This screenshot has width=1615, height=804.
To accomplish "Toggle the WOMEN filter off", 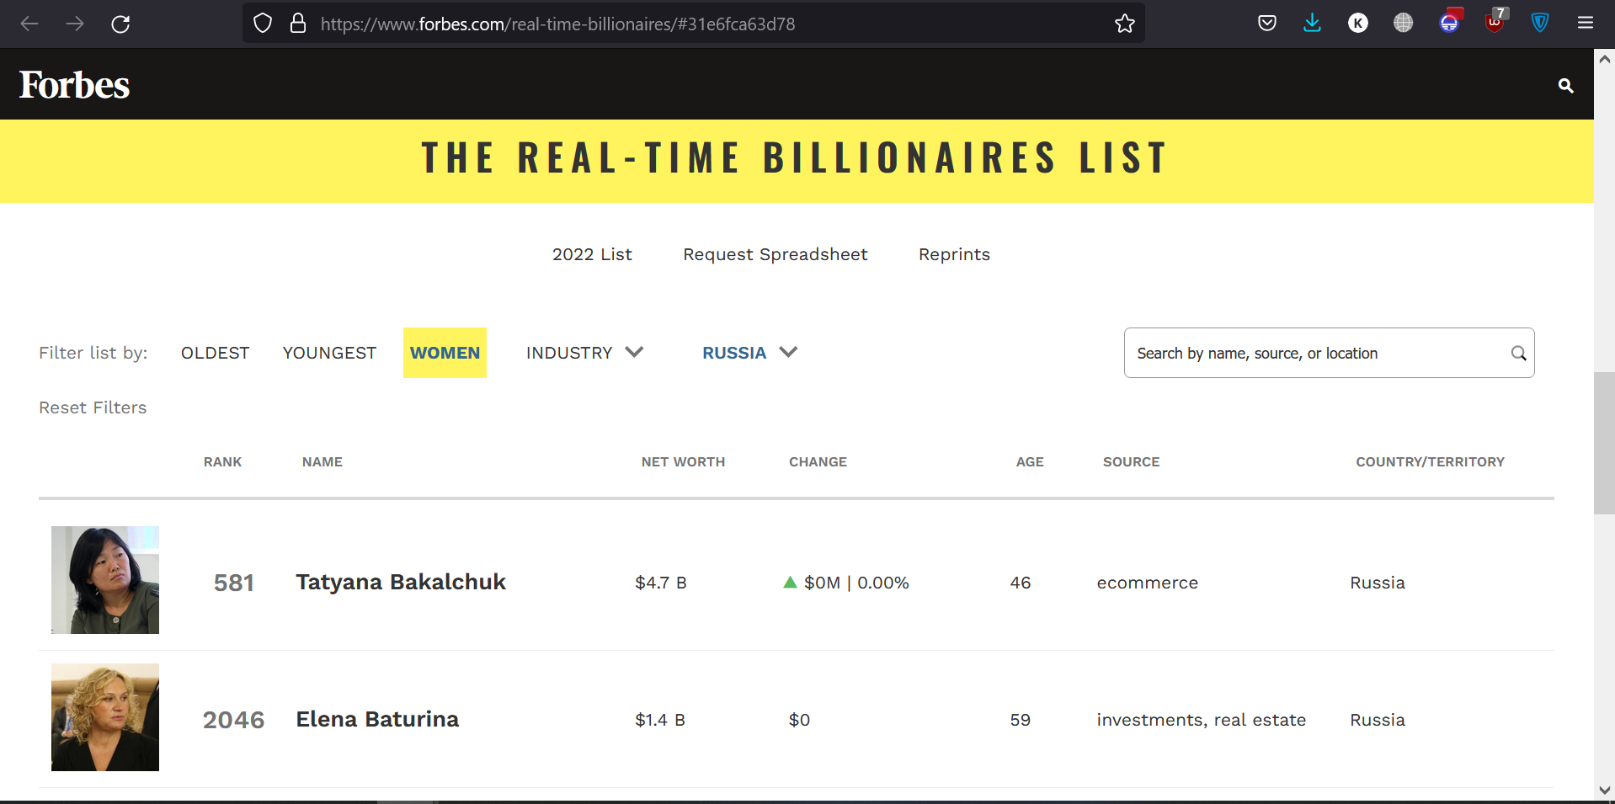I will (445, 353).
